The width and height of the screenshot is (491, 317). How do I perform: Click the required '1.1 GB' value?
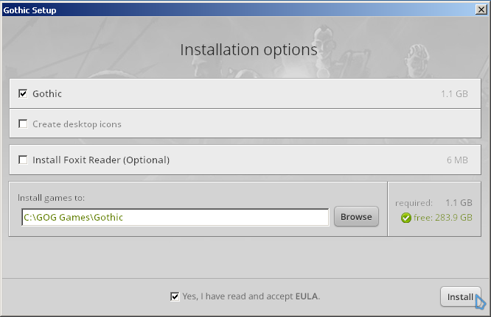[x=459, y=203]
